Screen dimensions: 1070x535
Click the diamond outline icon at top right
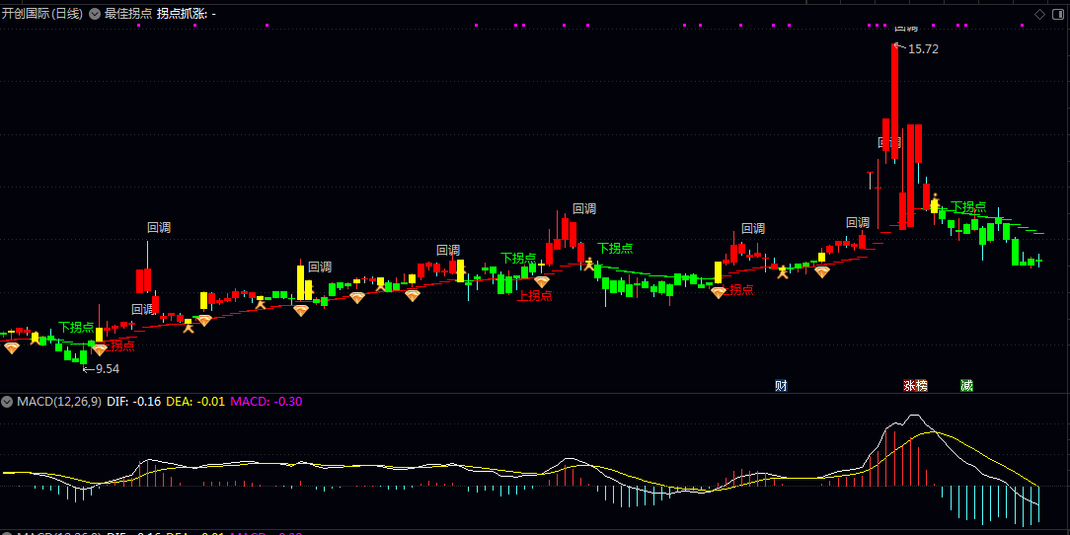pos(1040,14)
